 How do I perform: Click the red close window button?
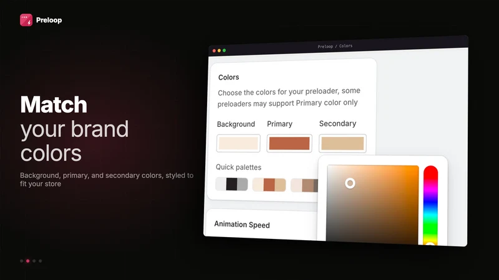(214, 51)
